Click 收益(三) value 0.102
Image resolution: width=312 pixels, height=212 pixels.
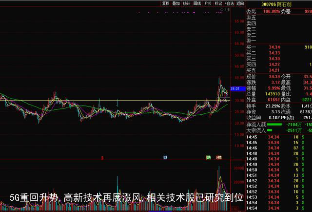tap(274, 118)
